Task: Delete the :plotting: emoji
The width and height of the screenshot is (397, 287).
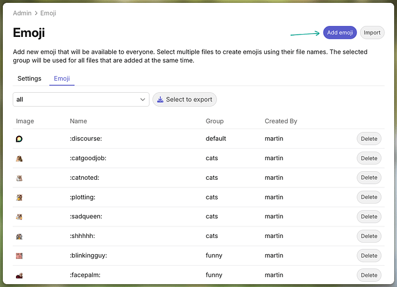Action: [369, 197]
